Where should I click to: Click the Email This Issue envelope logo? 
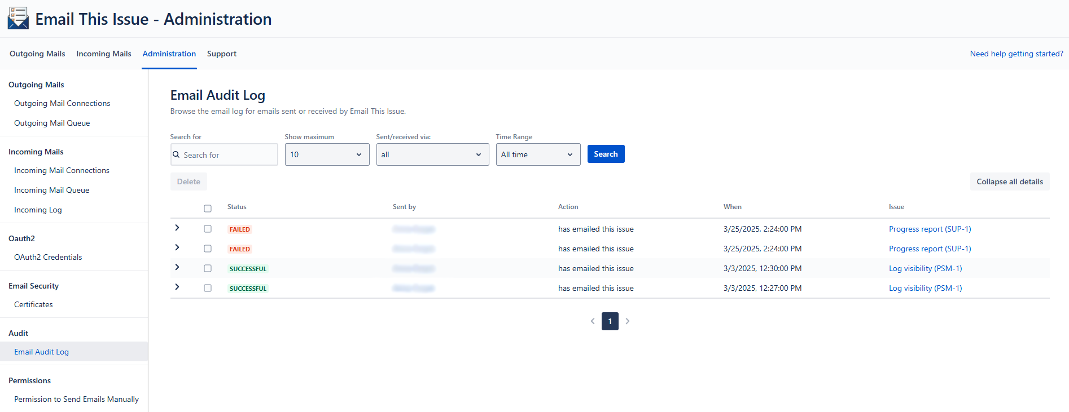pyautogui.click(x=18, y=18)
